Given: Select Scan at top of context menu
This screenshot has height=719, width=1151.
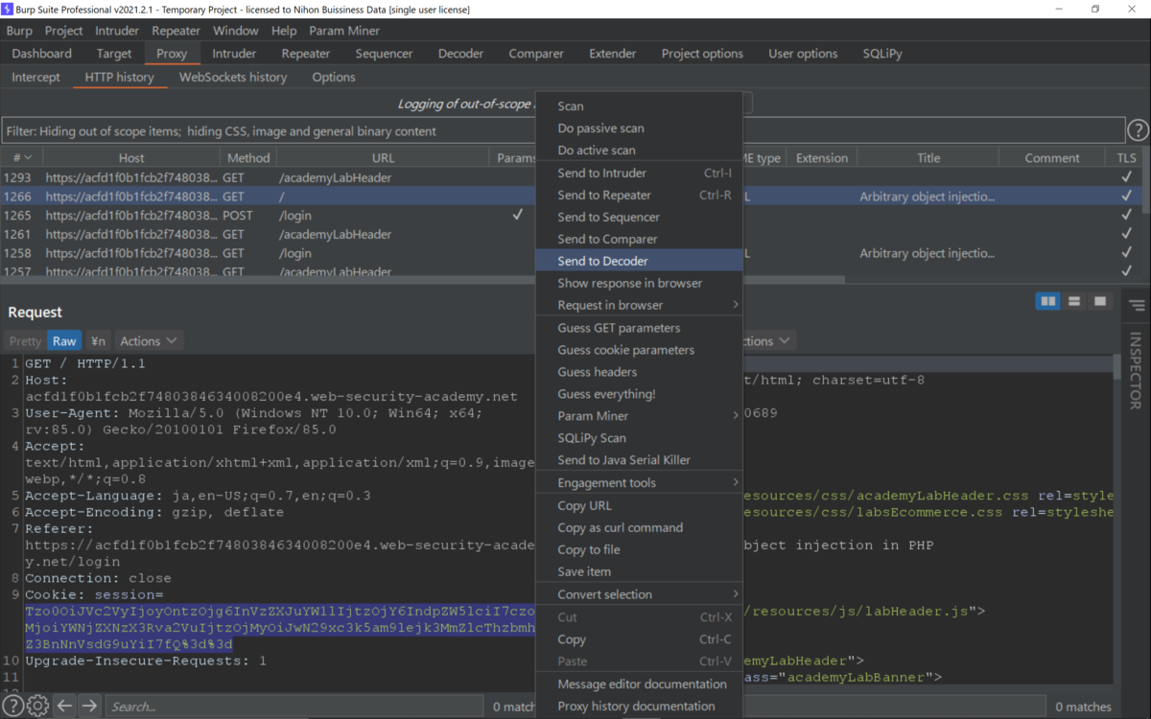Looking at the screenshot, I should (x=640, y=105).
